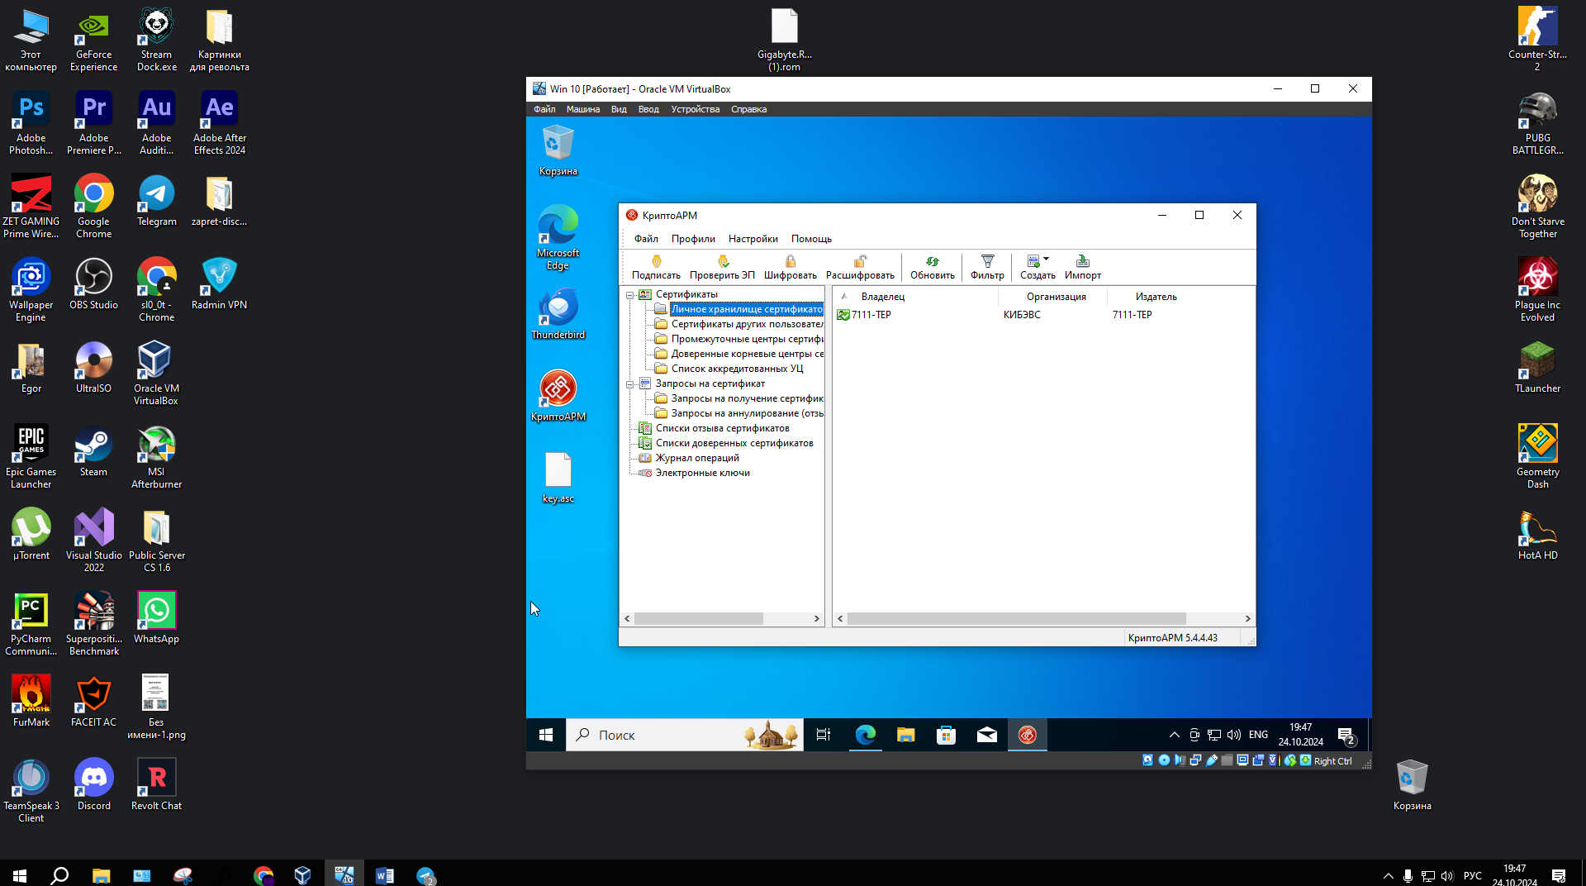Open the Файл menu in КриптоАРМ
Image resolution: width=1586 pixels, height=886 pixels.
[646, 239]
